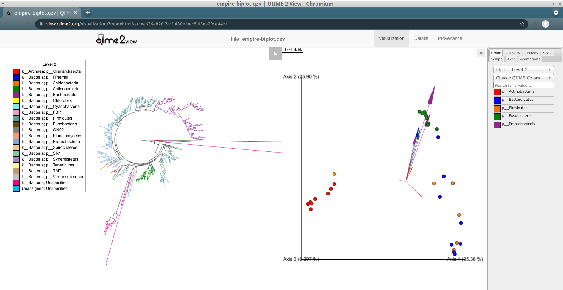Go to the Provenance page
This screenshot has width=563, height=290.
pyautogui.click(x=450, y=38)
